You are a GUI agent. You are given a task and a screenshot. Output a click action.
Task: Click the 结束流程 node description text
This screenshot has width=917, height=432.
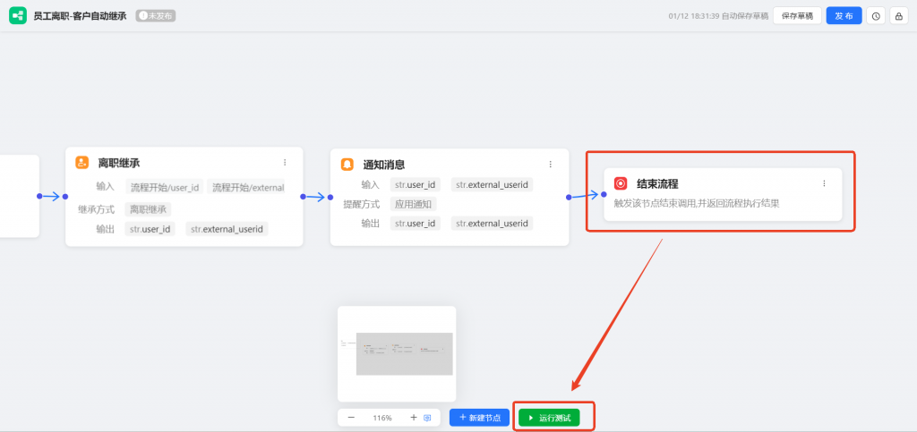pos(697,204)
